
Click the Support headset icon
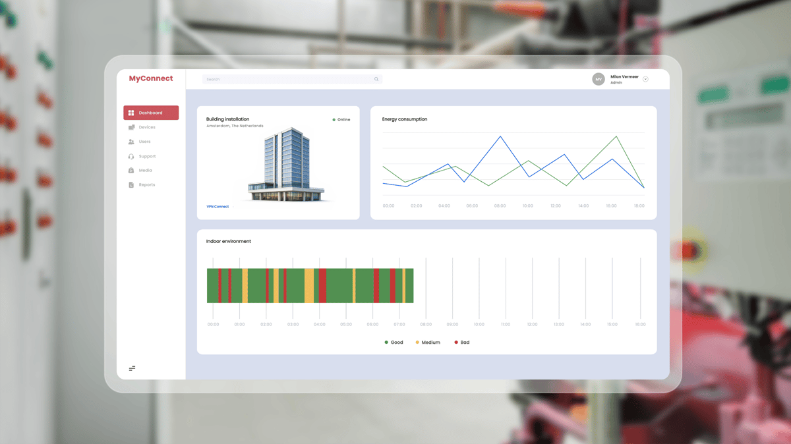pos(131,156)
